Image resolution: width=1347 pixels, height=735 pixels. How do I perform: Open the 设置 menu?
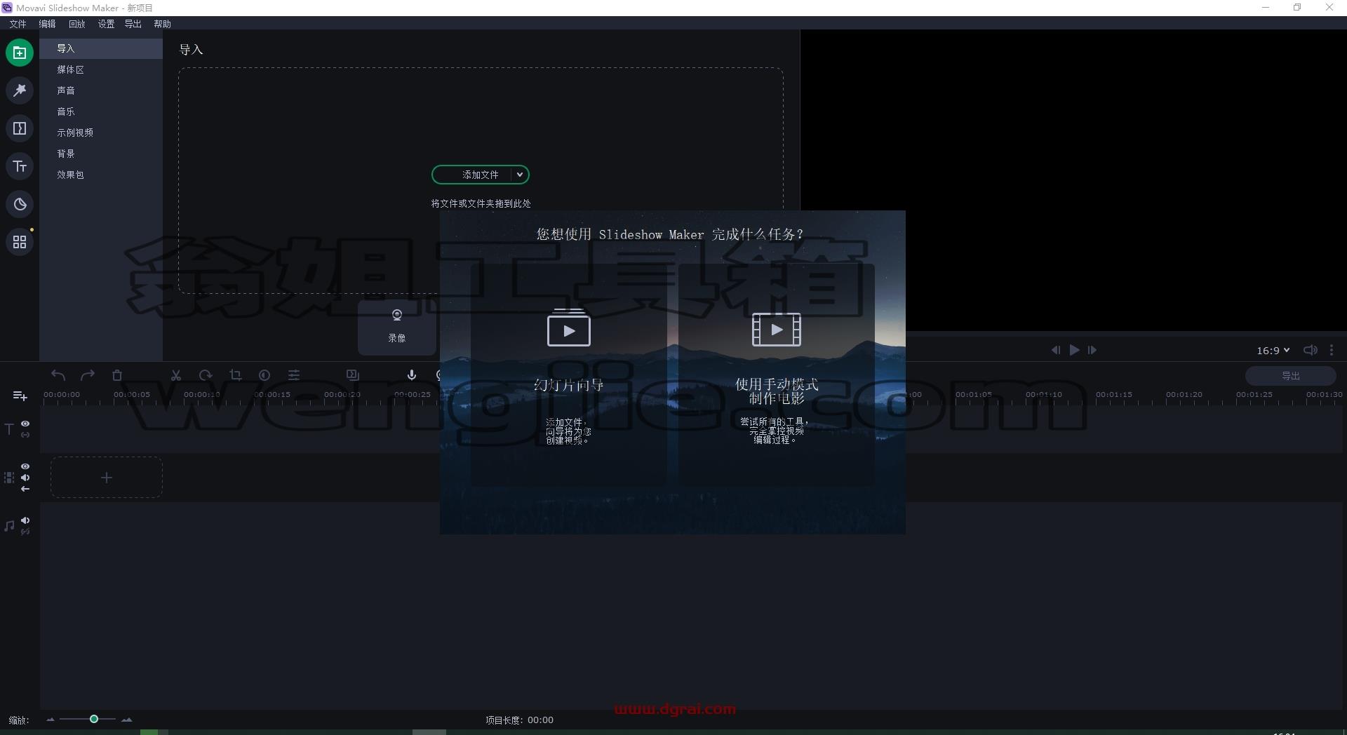pos(106,24)
